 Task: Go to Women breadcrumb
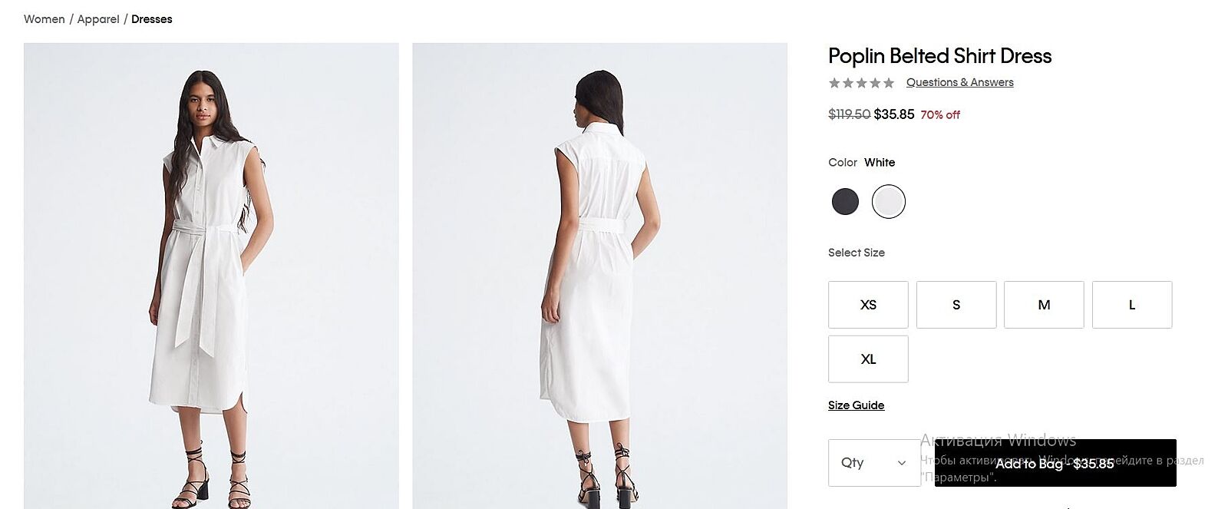[45, 19]
